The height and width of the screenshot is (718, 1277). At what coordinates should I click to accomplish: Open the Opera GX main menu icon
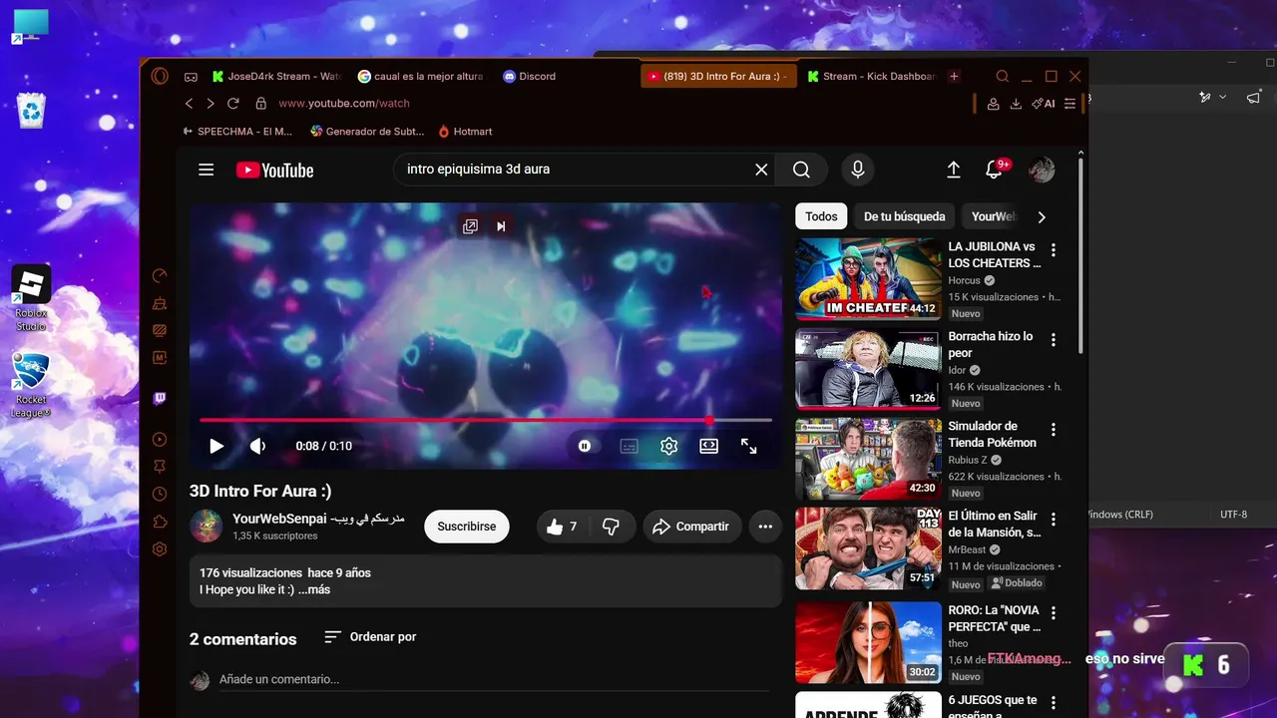(x=160, y=76)
